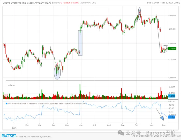Click the volume panel label
The height and width of the screenshot is (140, 181).
point(11,85)
